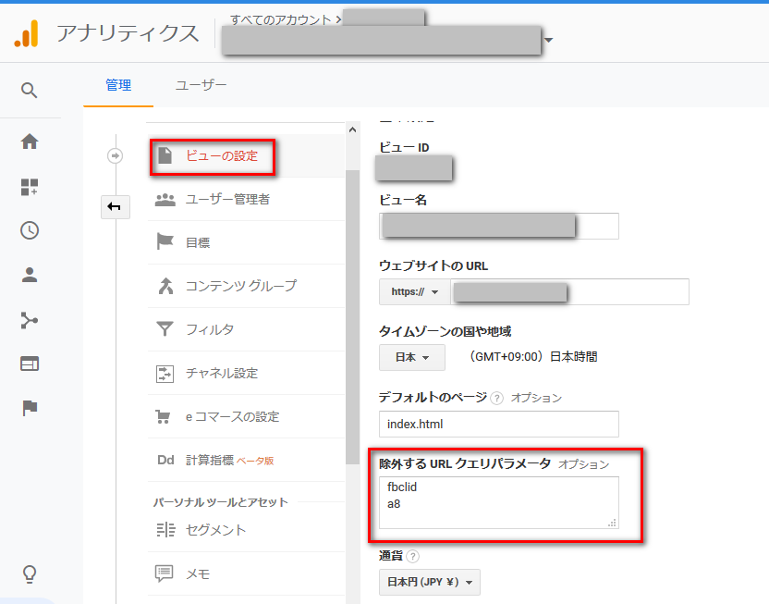This screenshot has width=769, height=604.
Task: Open チャネル設定 channel settings
Action: pyautogui.click(x=246, y=374)
